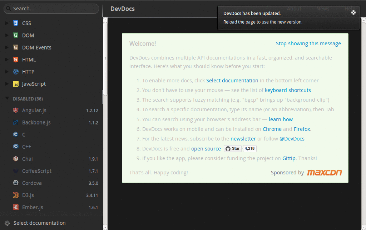The width and height of the screenshot is (366, 230).
Task: Collapse the Disabled (36) section
Action: (x=7, y=98)
